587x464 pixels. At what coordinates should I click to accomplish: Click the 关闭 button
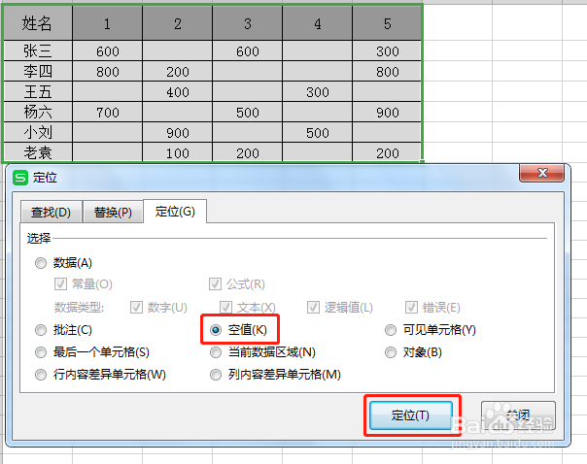518,415
